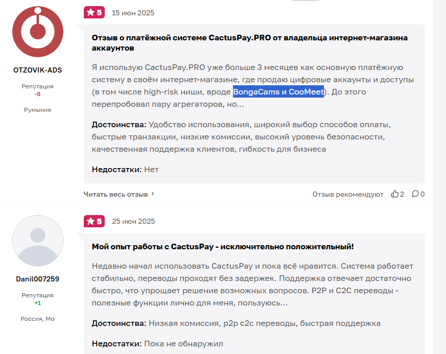The image size is (446, 354).
Task: Open comments via speech bubble icon
Action: (415, 194)
